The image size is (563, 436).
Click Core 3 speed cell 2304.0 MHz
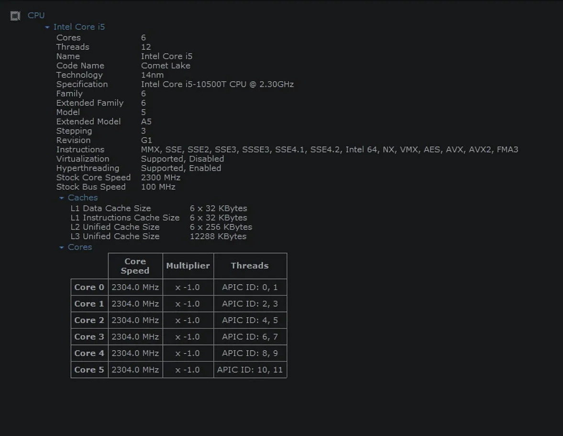pos(135,337)
